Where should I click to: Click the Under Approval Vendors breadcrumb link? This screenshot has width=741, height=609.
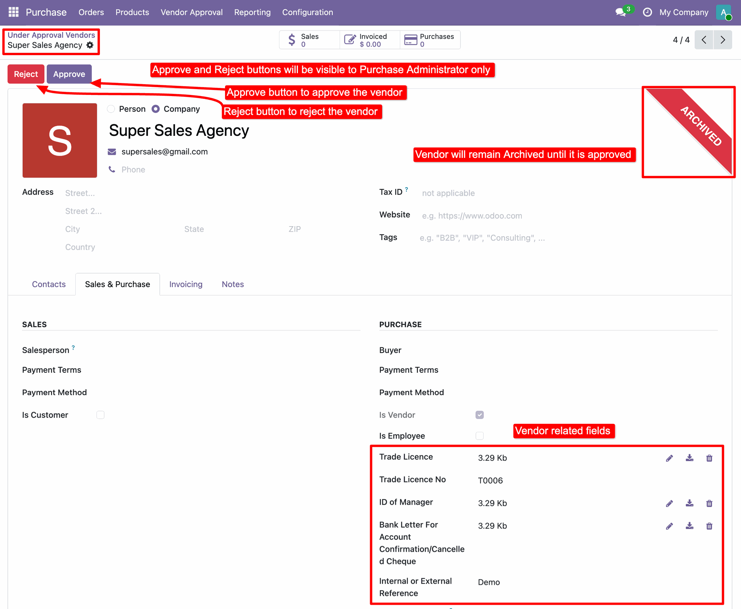click(51, 35)
